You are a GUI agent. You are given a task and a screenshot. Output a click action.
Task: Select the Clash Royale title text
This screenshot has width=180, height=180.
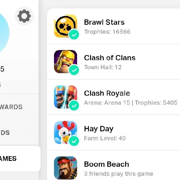point(107,93)
